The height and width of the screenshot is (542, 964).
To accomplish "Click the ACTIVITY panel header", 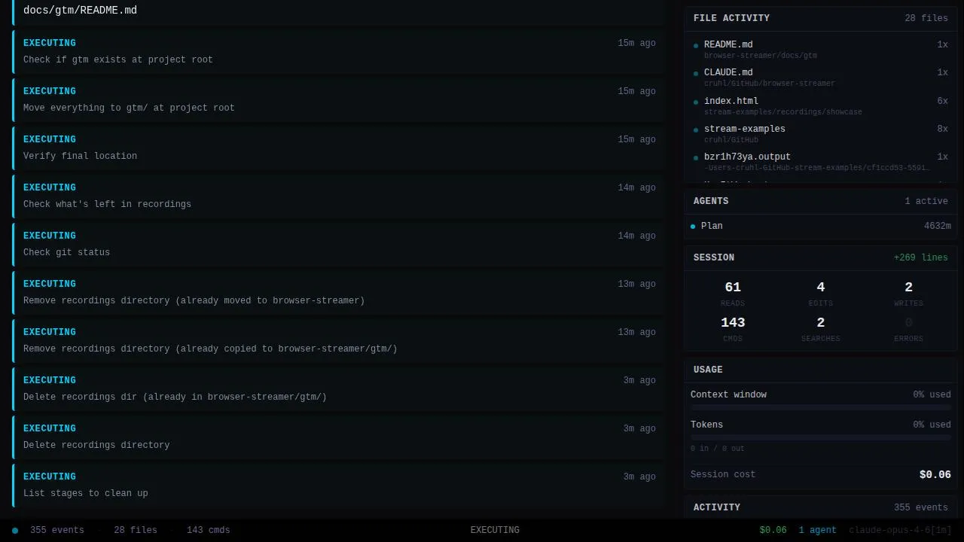I will tap(821, 507).
